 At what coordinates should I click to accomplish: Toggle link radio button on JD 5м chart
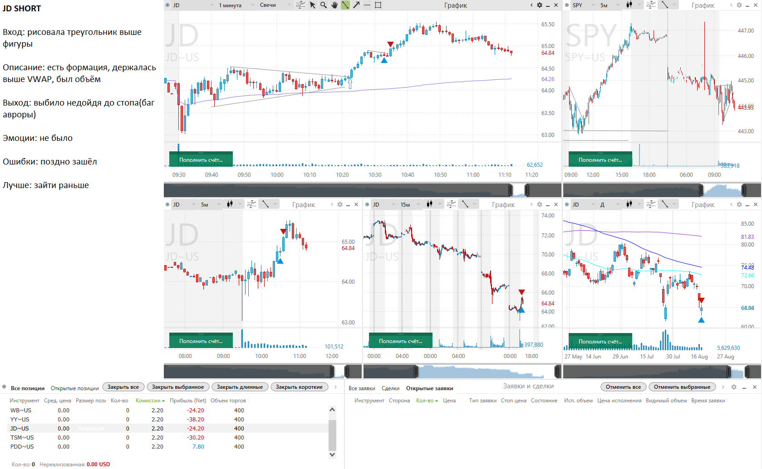[x=167, y=204]
